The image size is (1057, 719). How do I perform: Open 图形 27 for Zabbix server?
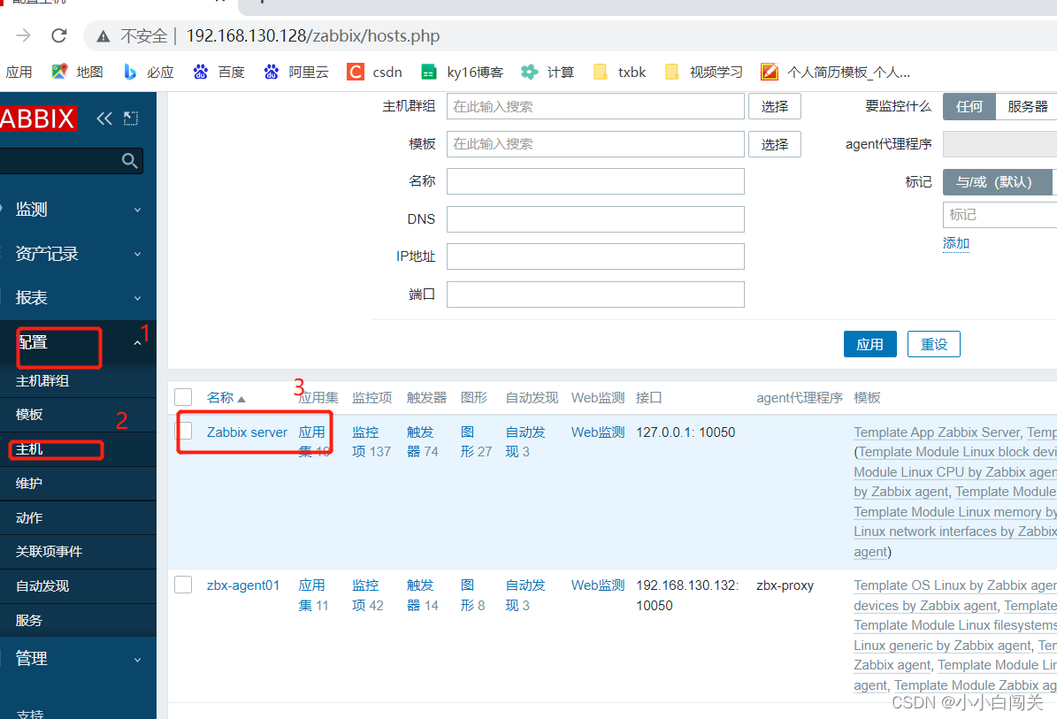[476, 441]
